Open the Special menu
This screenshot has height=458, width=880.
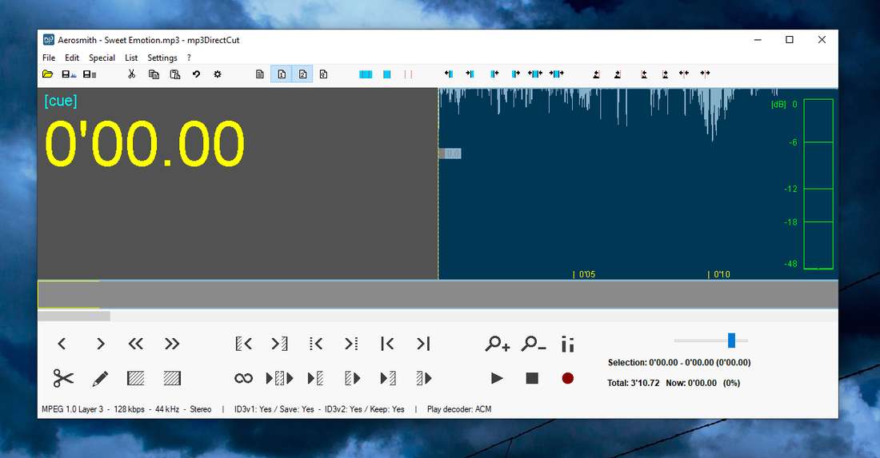[102, 58]
